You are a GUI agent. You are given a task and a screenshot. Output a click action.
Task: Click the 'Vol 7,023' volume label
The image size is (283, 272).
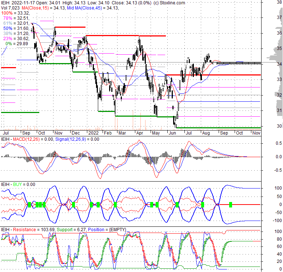(10, 8)
